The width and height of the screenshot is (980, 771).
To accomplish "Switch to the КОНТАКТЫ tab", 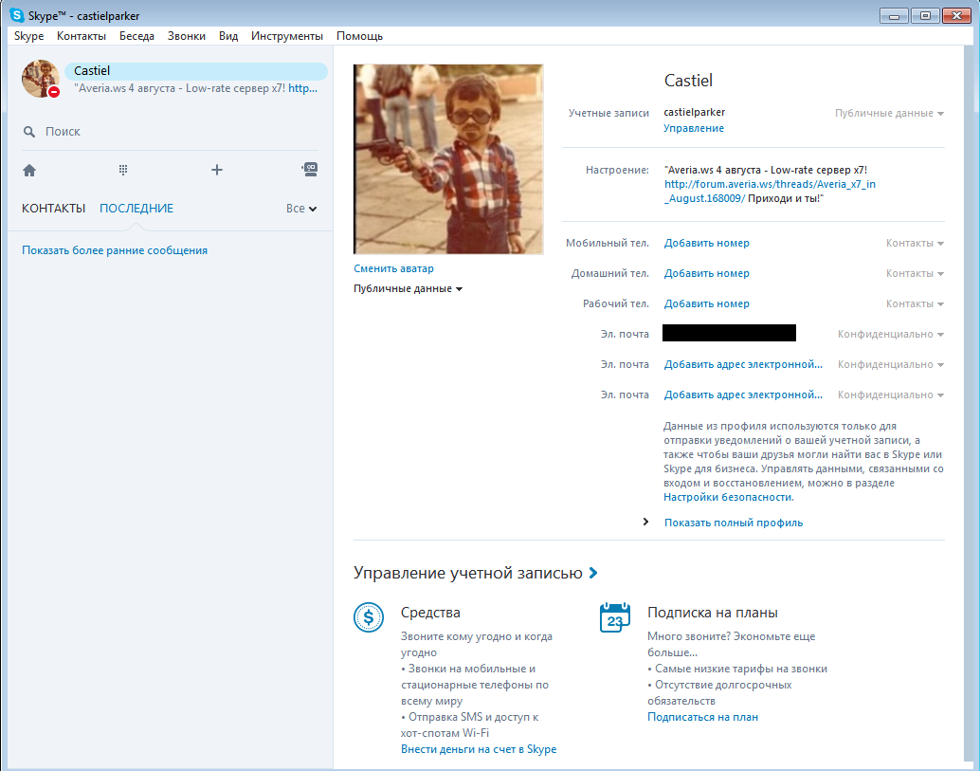I will [x=54, y=209].
